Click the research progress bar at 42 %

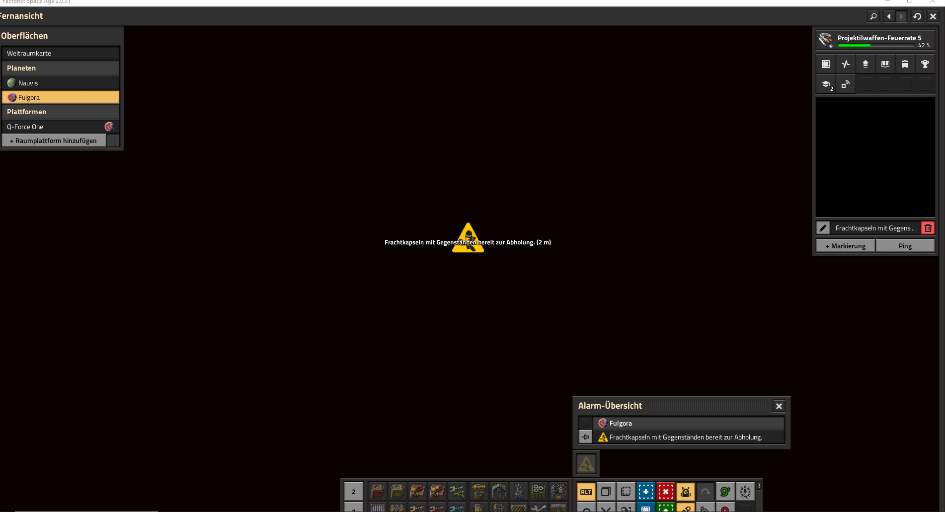[876, 46]
